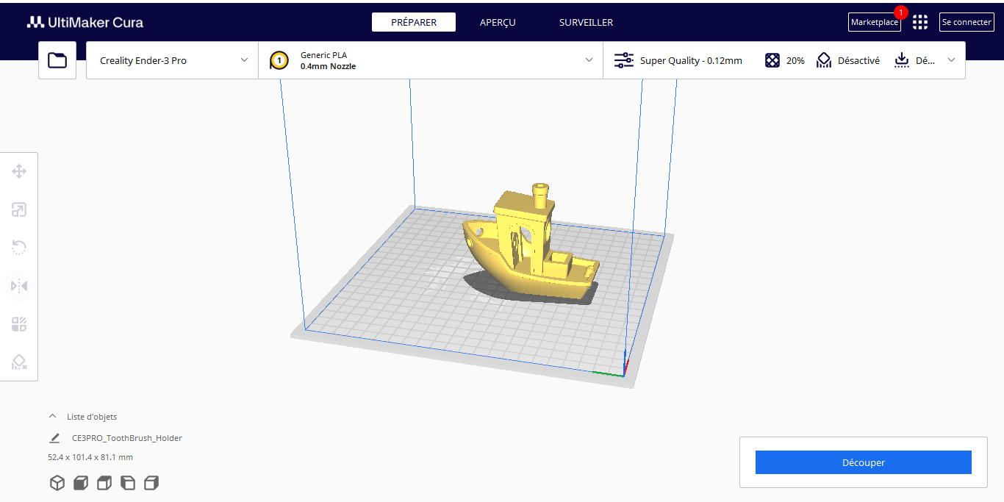Switch to the APERÇU tab
1004x502 pixels.
point(498,22)
